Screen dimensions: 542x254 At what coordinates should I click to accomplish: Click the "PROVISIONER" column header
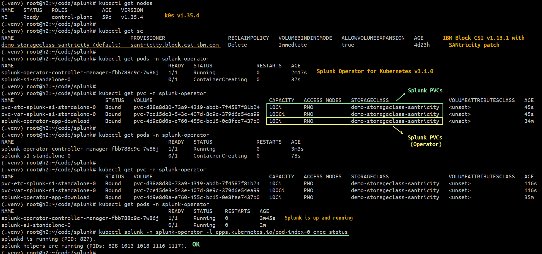[148, 38]
